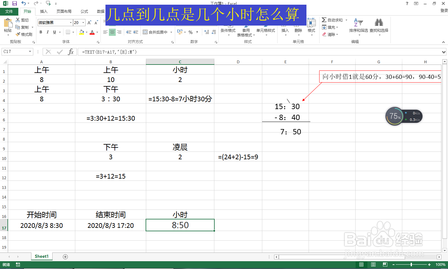This screenshot has width=448, height=269.
Task: Open Sort and Filter (排序和筛选)
Action: 358,27
